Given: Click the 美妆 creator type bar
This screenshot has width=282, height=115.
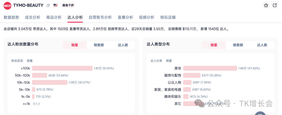Looking at the screenshot, I should [210, 68].
